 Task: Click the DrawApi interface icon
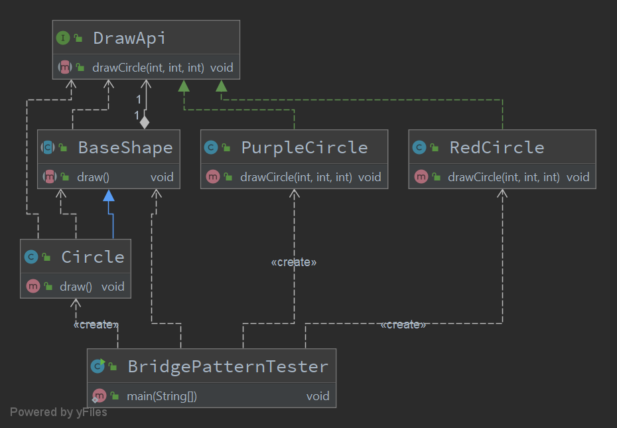[x=64, y=38]
